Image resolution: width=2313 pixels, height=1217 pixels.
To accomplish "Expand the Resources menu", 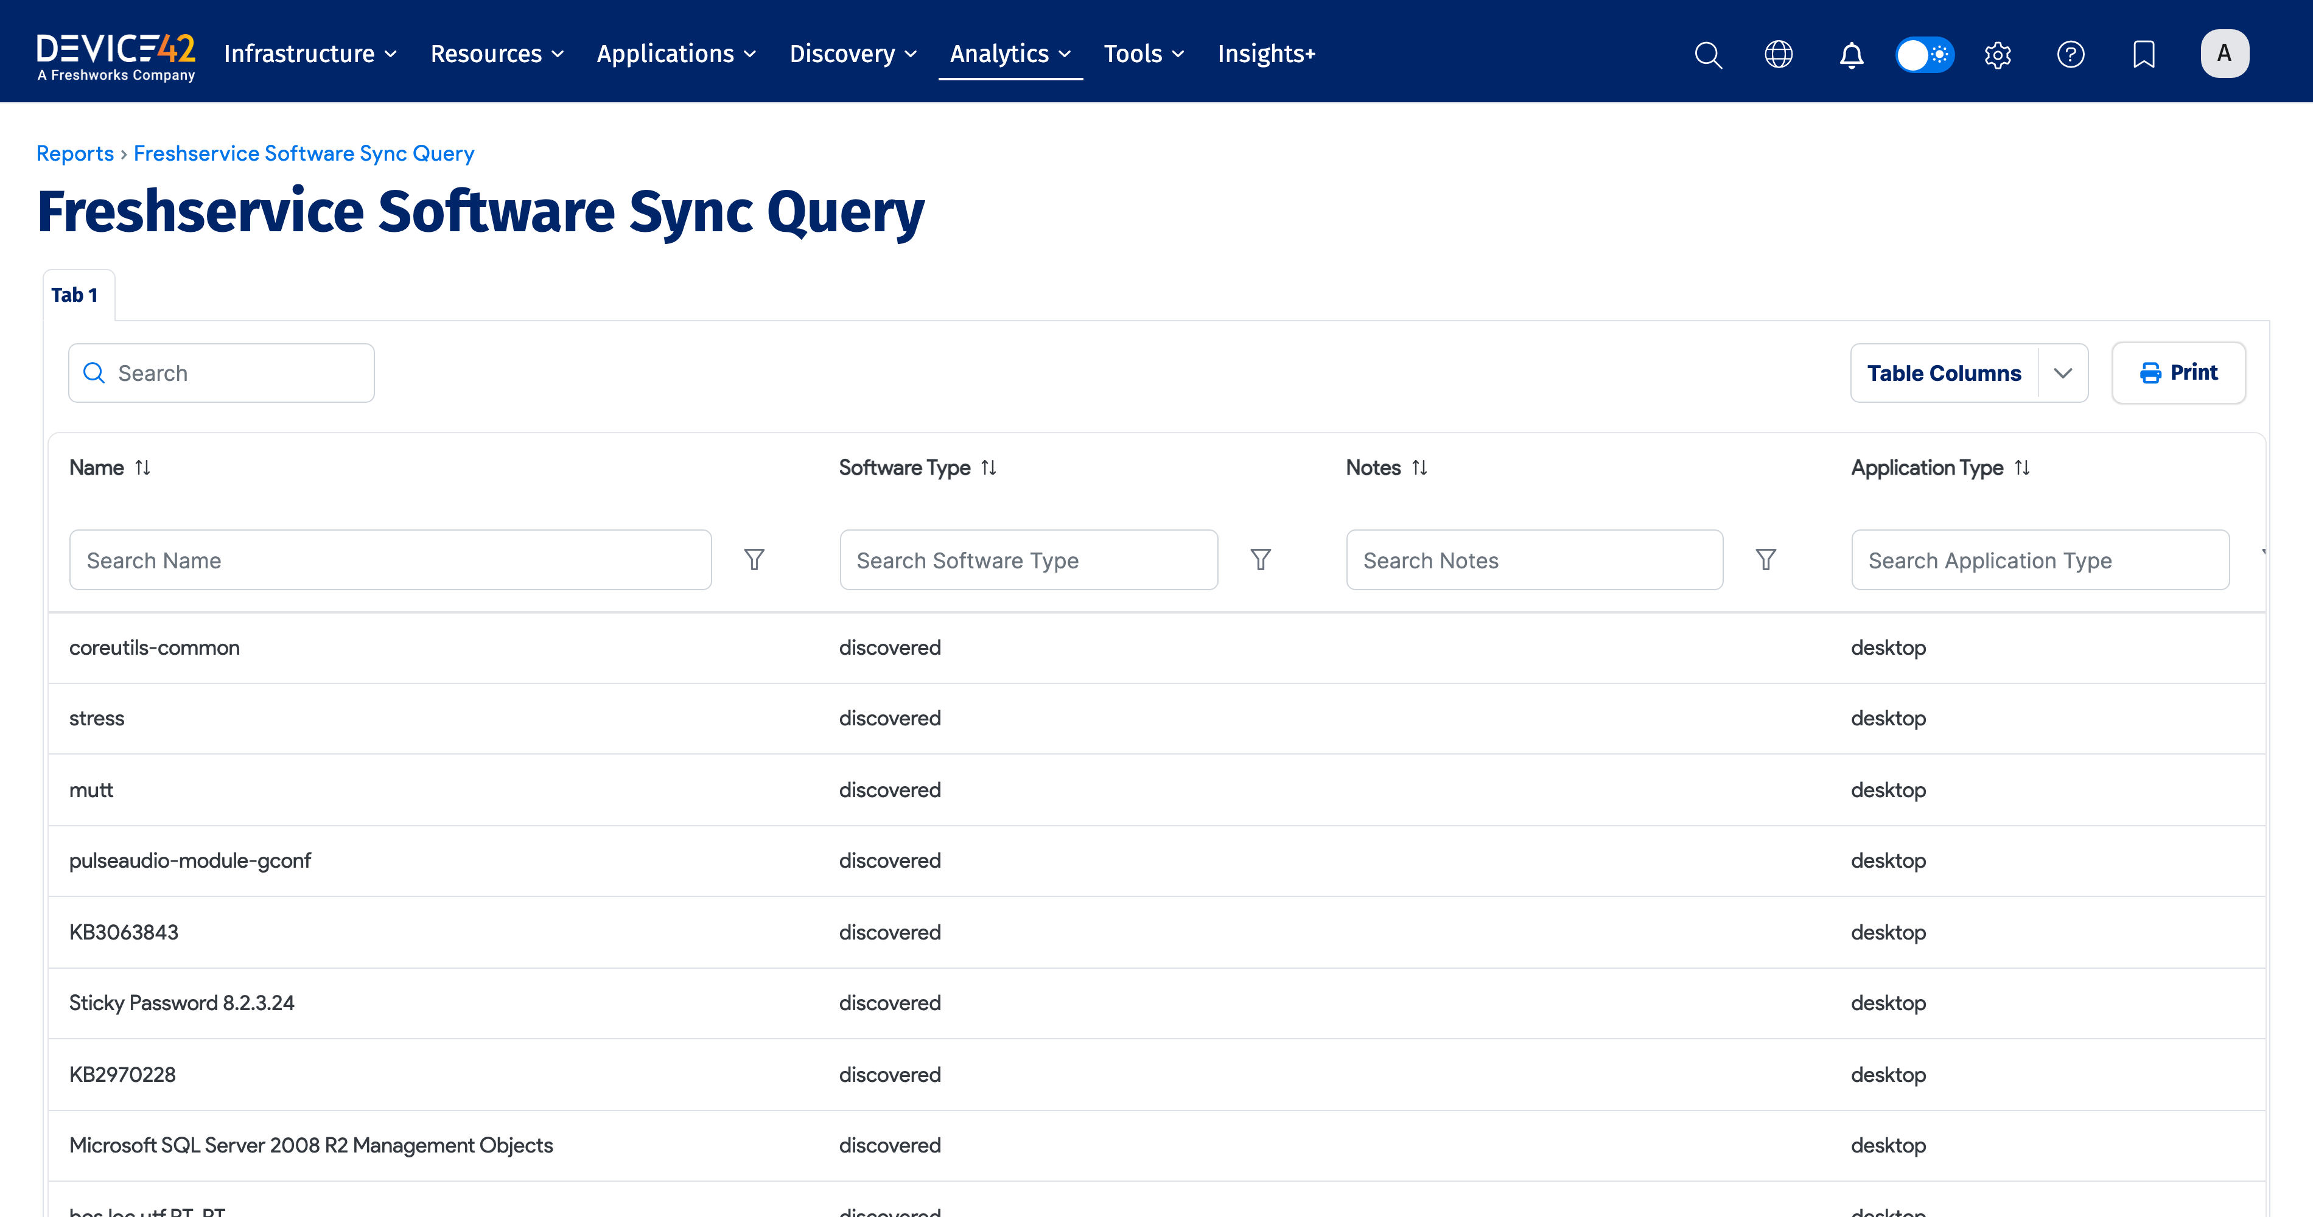I will point(497,54).
